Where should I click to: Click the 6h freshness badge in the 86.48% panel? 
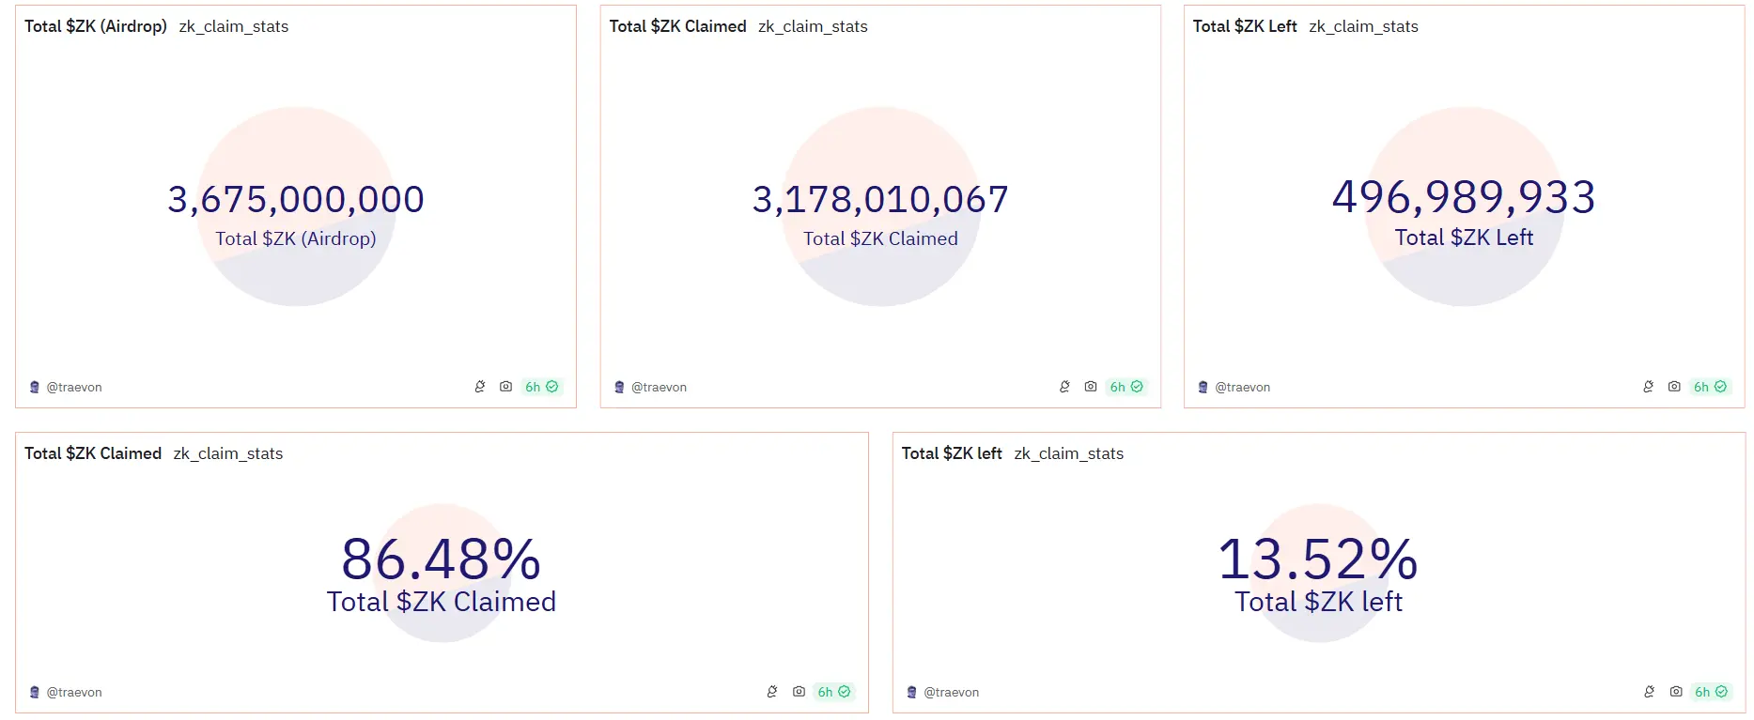pos(833,692)
